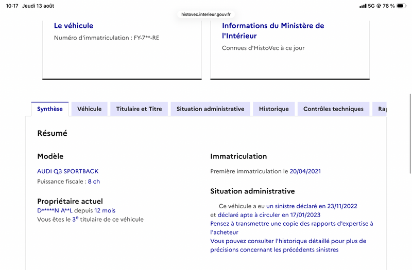This screenshot has width=412, height=270.
Task: Click first registration date 20/04/2021
Action: click(305, 171)
